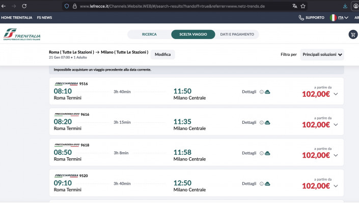Expand the 08:50 train price chevron
The image size is (359, 203).
tap(336, 155)
